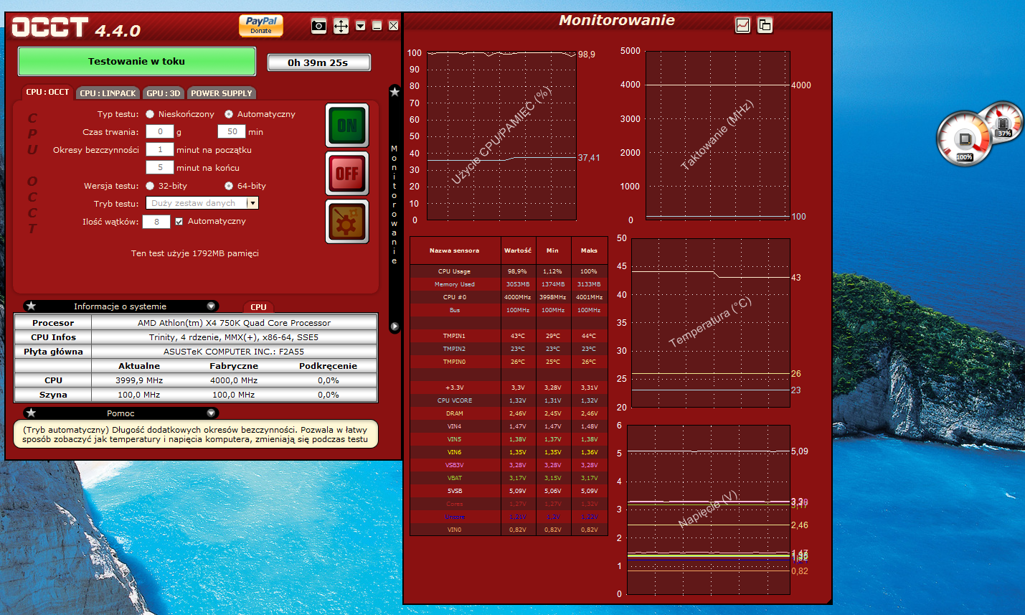Select the DRAM sensor row
The height and width of the screenshot is (615, 1025).
pos(509,413)
